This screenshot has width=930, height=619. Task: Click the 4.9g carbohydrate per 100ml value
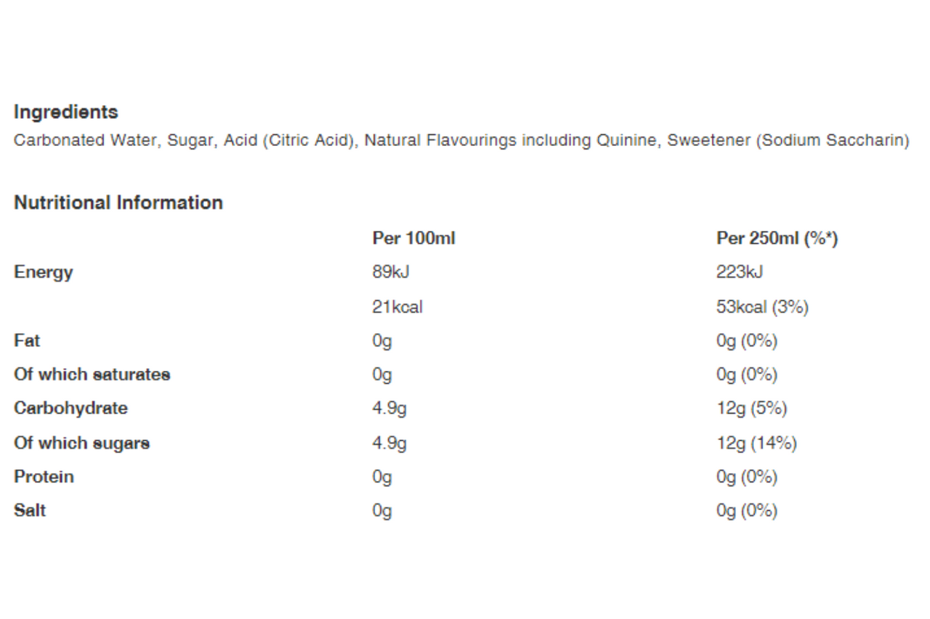[389, 409]
